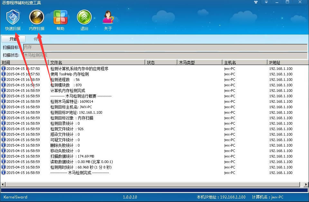Screen dimensions: 309x202
Task: Click info icon of 检测进程数 row
Action: [3, 79]
